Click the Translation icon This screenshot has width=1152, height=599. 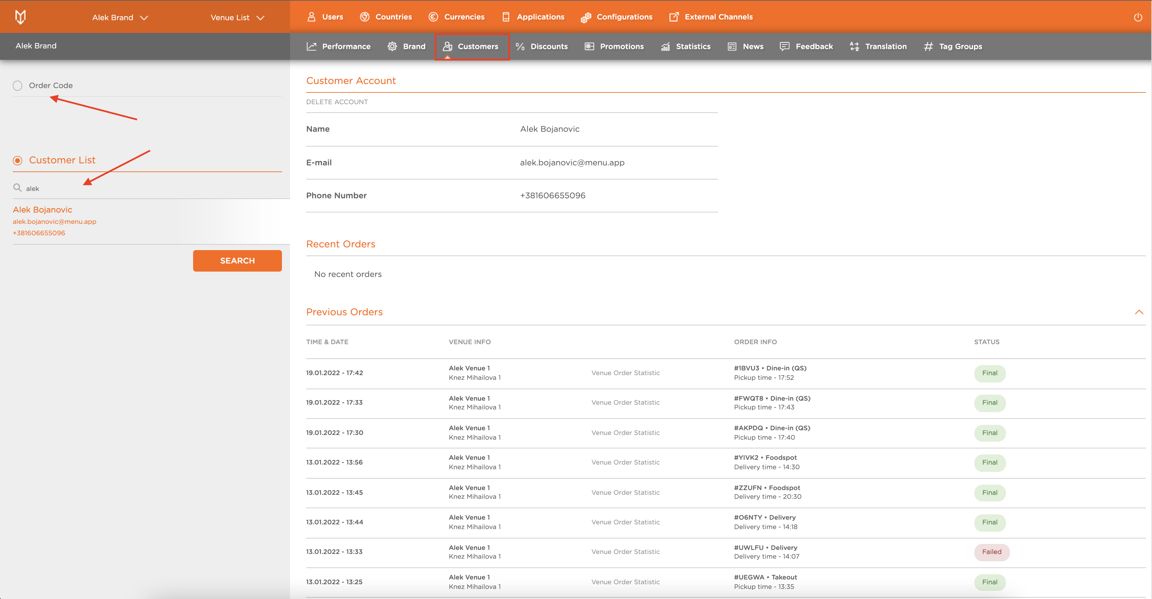(854, 46)
